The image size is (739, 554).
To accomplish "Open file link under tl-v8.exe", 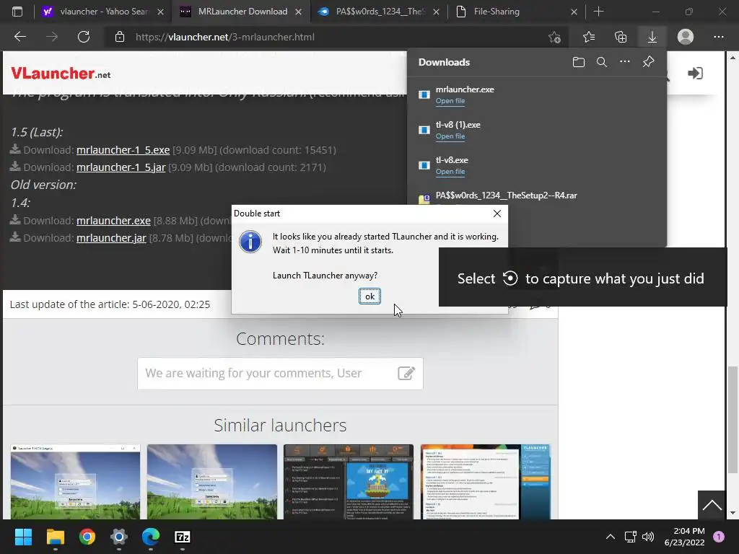I will click(x=450, y=172).
